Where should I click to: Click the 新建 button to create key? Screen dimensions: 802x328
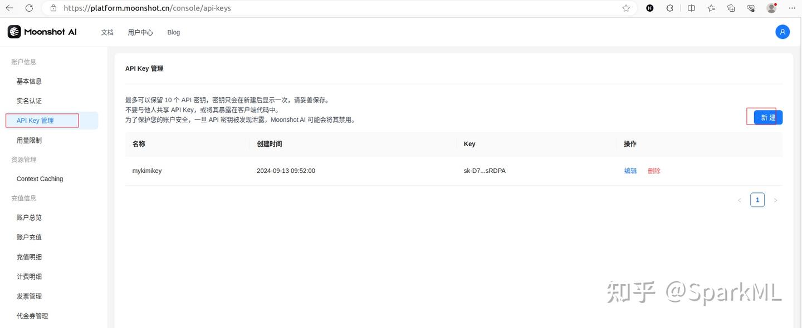(x=768, y=117)
